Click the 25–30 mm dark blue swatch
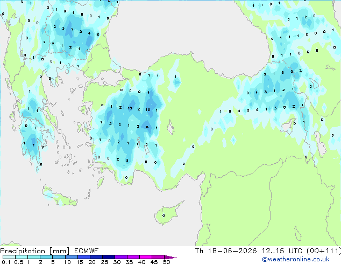The width and height of the screenshot is (341, 264). click(x=108, y=257)
